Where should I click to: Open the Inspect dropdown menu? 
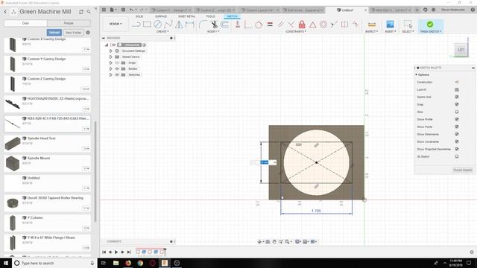371,31
